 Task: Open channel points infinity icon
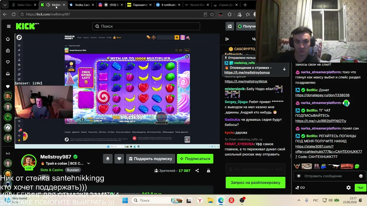[x=302, y=188]
